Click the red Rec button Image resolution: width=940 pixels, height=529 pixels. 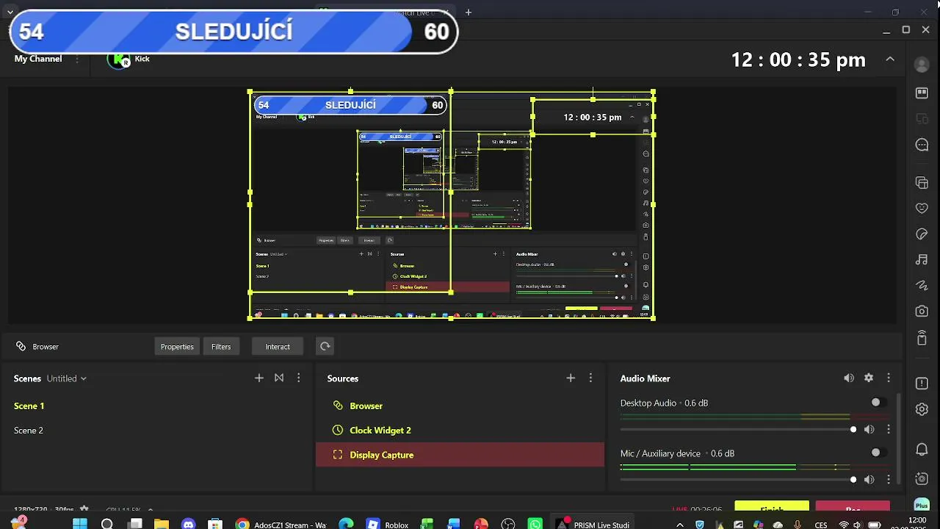coord(853,508)
